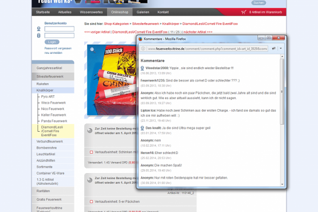Open the Kontakt menu item

coord(163,12)
